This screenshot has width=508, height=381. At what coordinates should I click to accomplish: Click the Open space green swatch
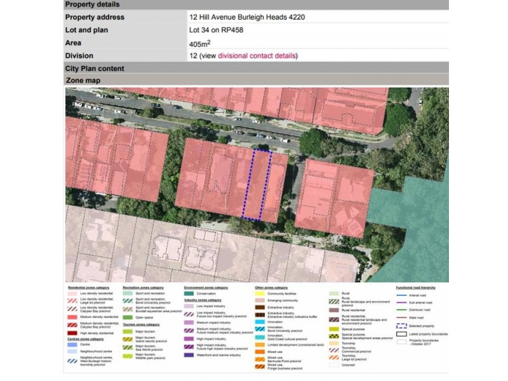tap(128, 317)
